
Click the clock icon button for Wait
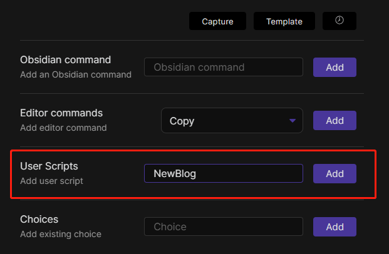pos(339,21)
